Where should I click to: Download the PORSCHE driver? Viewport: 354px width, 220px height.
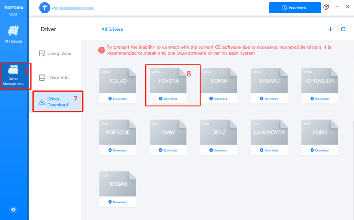click(118, 150)
